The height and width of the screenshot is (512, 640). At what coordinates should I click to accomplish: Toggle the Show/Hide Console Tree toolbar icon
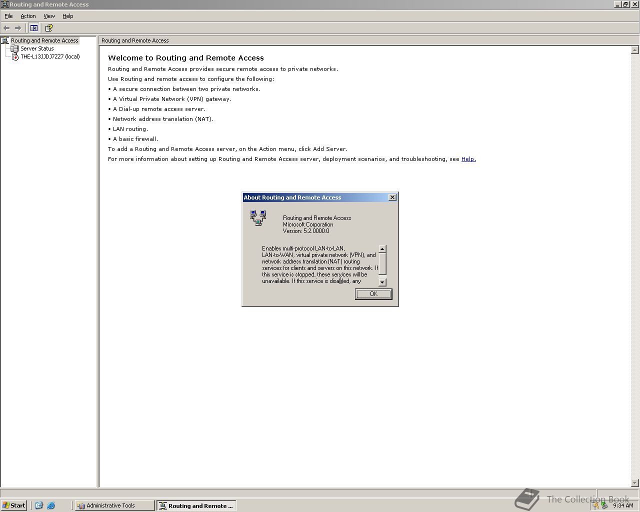pos(34,28)
